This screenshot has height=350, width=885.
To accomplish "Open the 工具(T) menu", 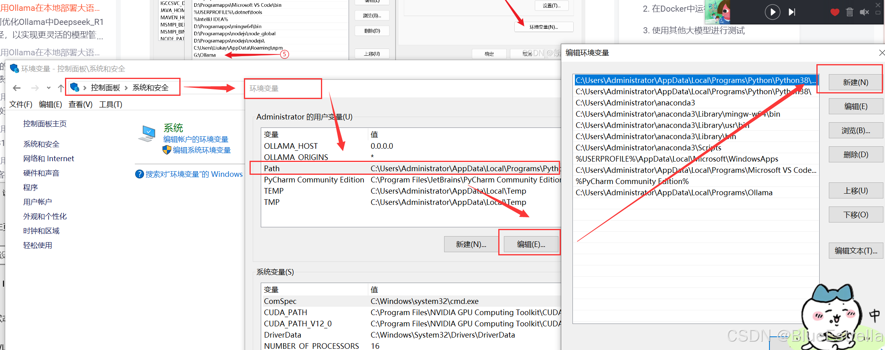I will pos(111,105).
